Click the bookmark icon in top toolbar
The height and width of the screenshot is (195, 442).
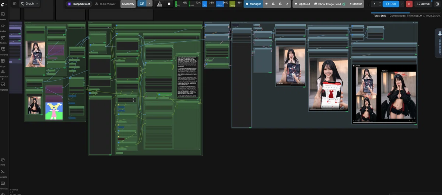tap(169, 4)
